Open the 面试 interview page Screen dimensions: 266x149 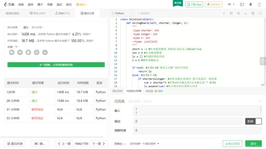pyautogui.click(x=59, y=4)
